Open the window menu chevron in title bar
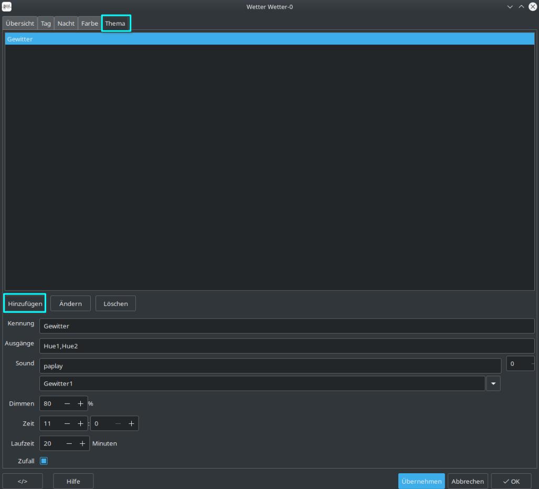This screenshot has width=539, height=489. pos(510,6)
